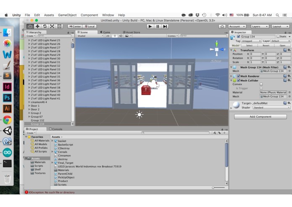This screenshot has width=292, height=207.
Task: Open Finder from the dock
Action: 7,33
